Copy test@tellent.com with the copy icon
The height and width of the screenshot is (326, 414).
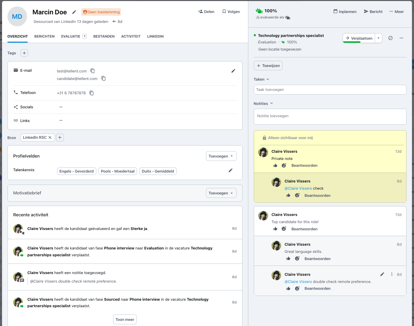[x=93, y=71]
